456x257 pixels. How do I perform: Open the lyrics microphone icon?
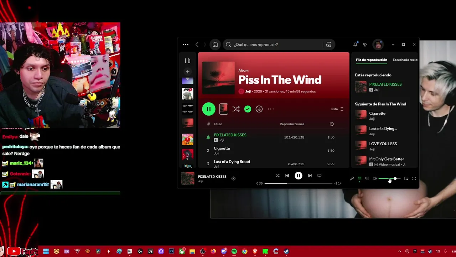[x=352, y=178]
